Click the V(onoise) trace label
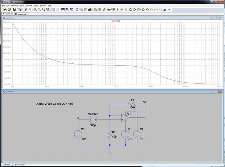 click(x=115, y=21)
